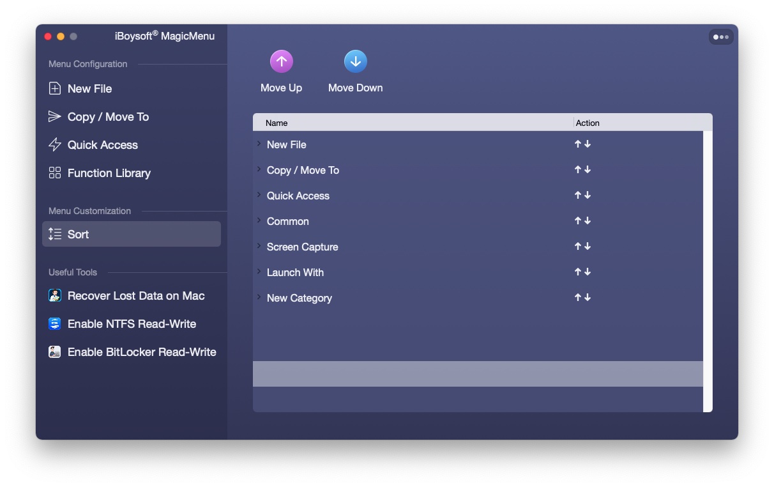Select the Sort icon under Menu Customization
The image size is (774, 487).
55,234
